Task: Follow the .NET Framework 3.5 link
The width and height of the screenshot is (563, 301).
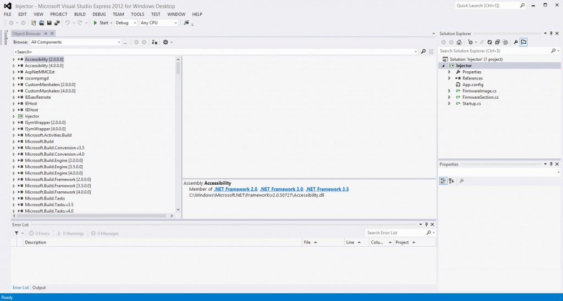Action: [x=327, y=189]
